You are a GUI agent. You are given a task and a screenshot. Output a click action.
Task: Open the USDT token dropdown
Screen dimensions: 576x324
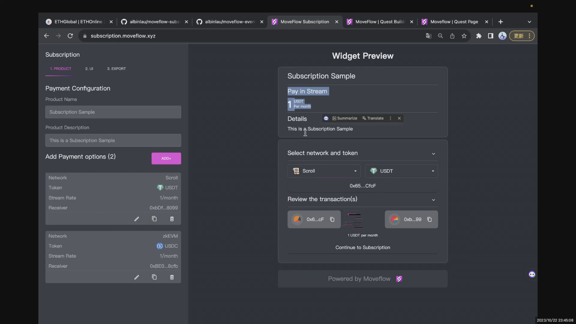[401, 171]
